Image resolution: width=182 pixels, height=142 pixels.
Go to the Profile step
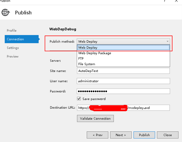[x=12, y=30]
